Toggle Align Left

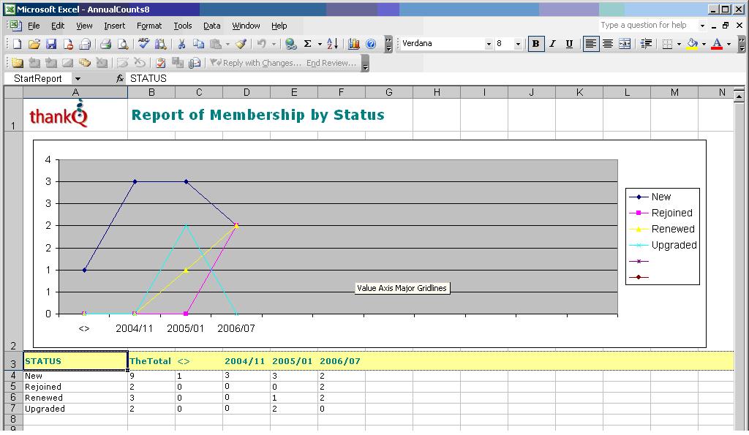click(x=591, y=44)
